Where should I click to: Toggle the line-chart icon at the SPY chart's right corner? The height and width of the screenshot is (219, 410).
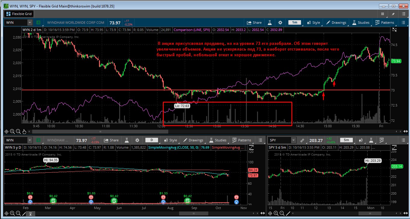pyautogui.click(x=394, y=147)
